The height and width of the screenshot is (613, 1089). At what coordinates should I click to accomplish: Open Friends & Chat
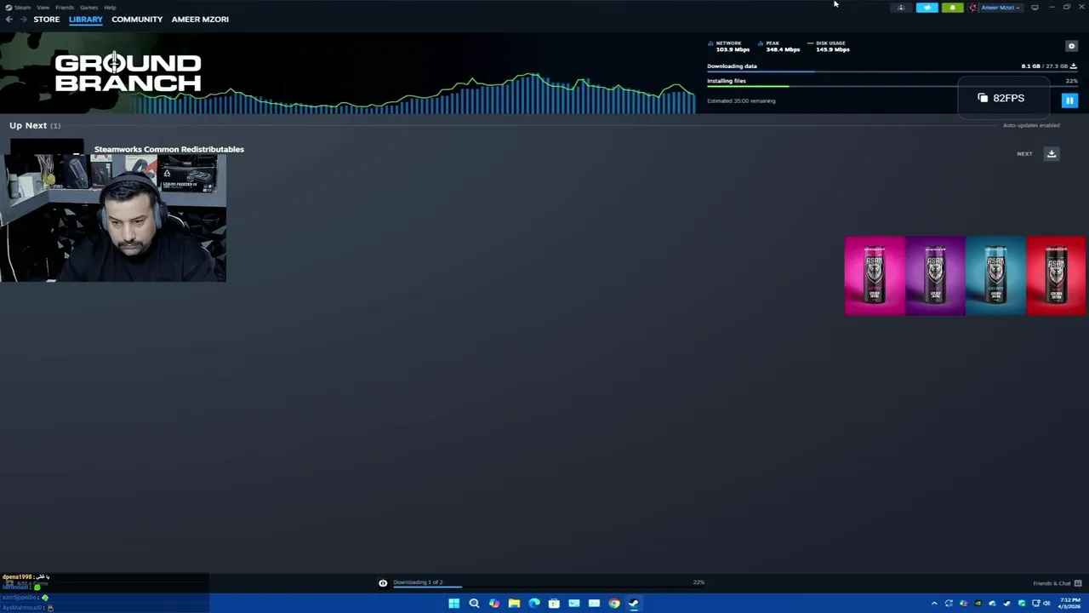1052,583
